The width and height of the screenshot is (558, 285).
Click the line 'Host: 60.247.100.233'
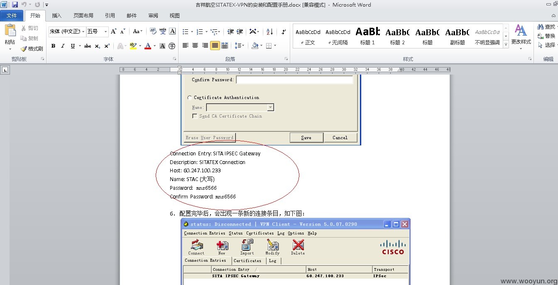195,171
